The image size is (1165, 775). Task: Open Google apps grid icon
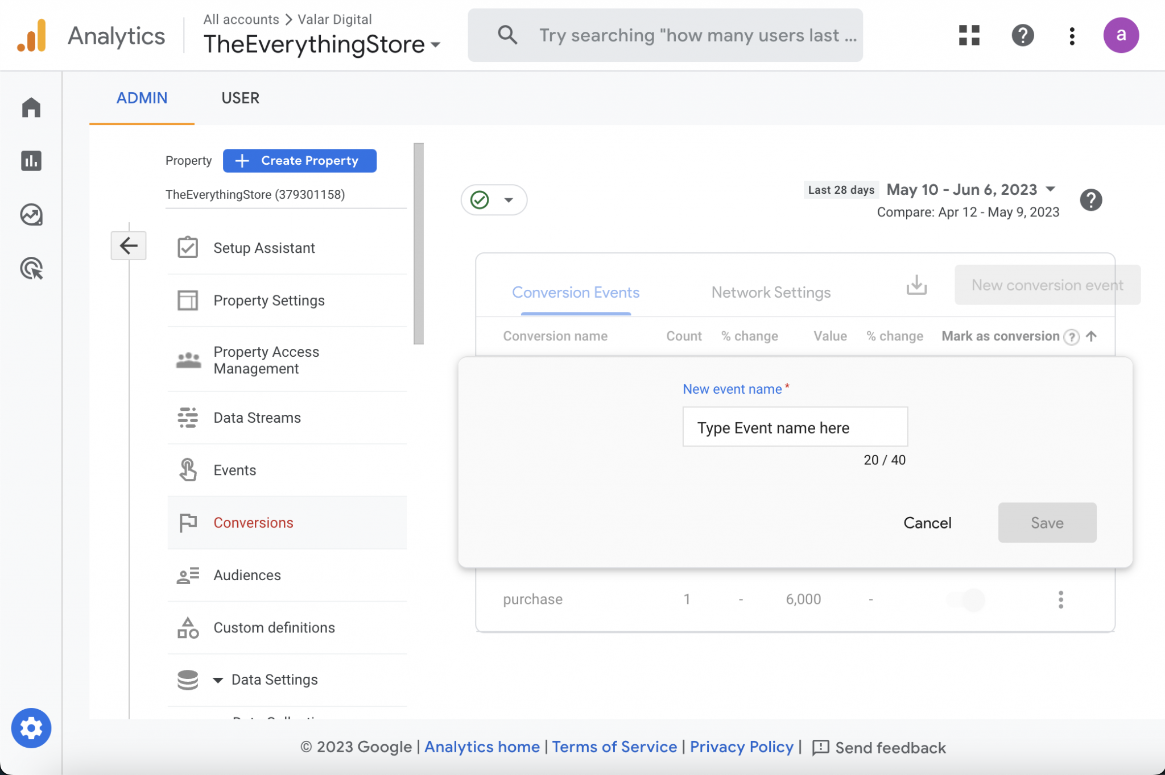click(x=969, y=35)
